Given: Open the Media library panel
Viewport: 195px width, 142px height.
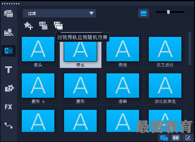Looking at the screenshot, I should tap(9, 14).
